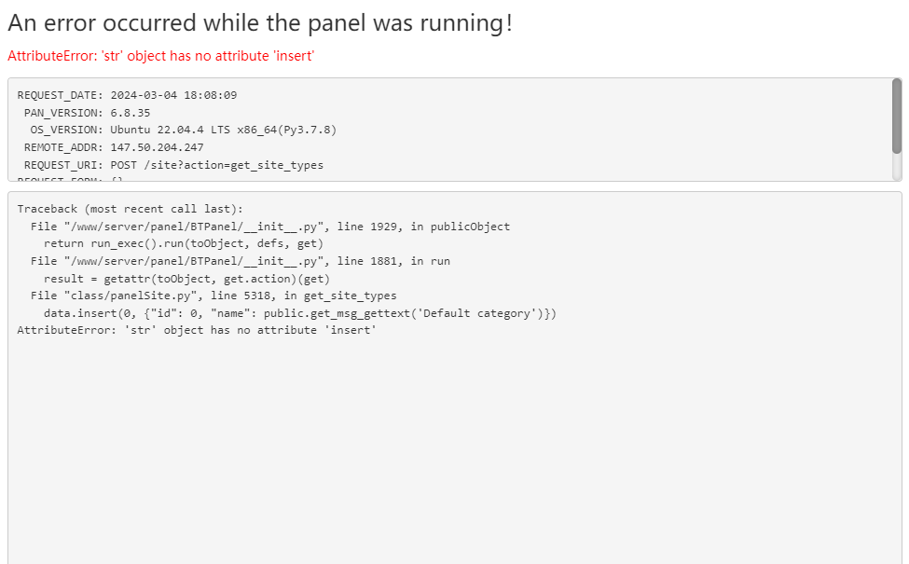Click the scrollbar track below the thumb
The image size is (909, 564).
tap(897, 168)
